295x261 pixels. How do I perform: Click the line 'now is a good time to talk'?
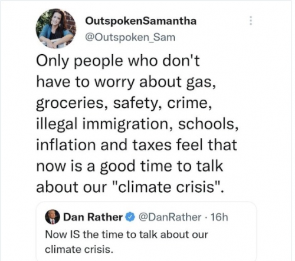pos(130,167)
